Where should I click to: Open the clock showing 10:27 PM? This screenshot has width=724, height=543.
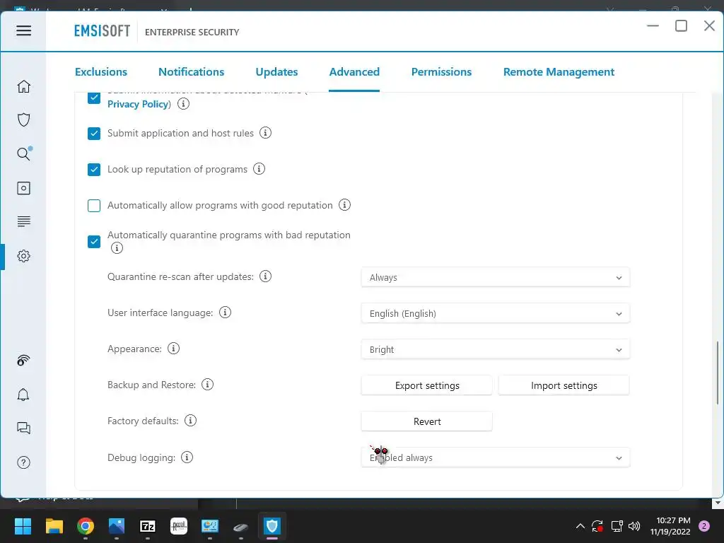coord(670,526)
